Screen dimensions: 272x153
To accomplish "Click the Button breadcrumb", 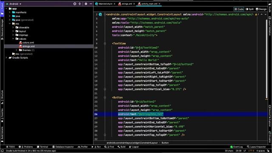I will pyautogui.click(x=165, y=143).
